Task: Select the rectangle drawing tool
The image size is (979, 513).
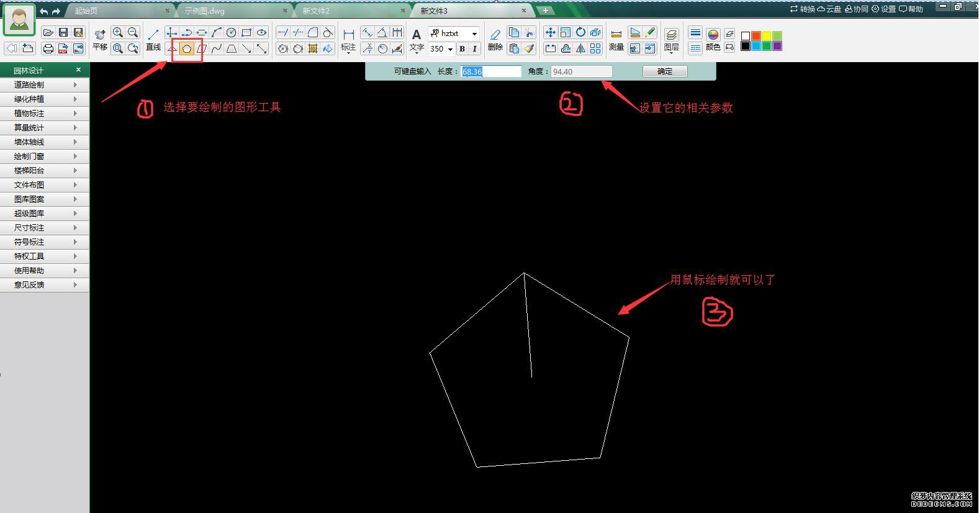Action: point(246,33)
